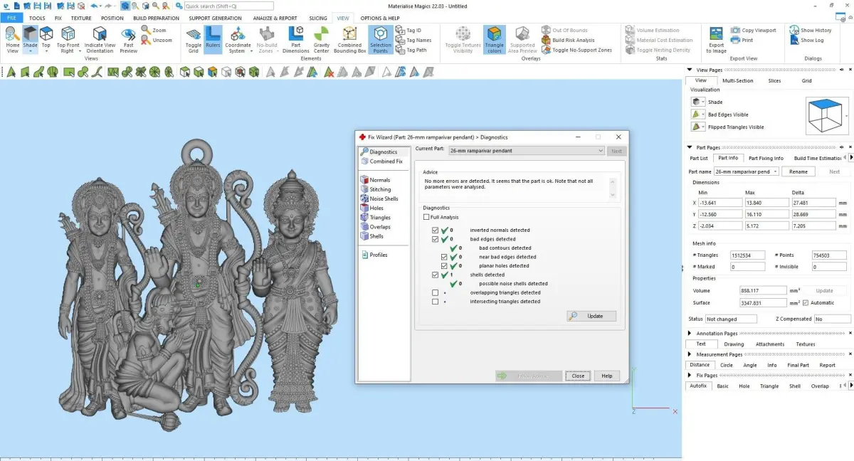The width and height of the screenshot is (854, 461).
Task: Open Show Log dialog
Action: click(806, 41)
